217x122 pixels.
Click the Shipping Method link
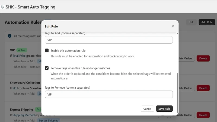[24, 115]
